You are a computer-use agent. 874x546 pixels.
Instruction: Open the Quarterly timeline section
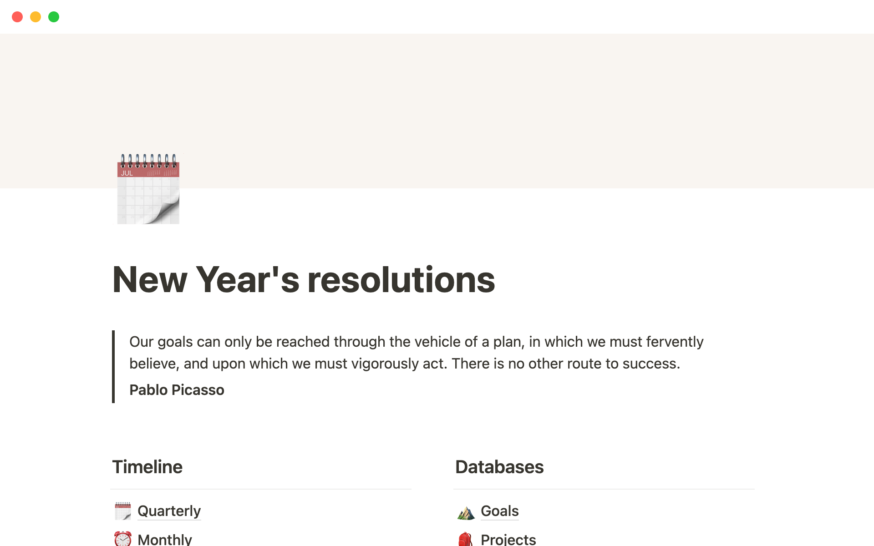point(169,511)
